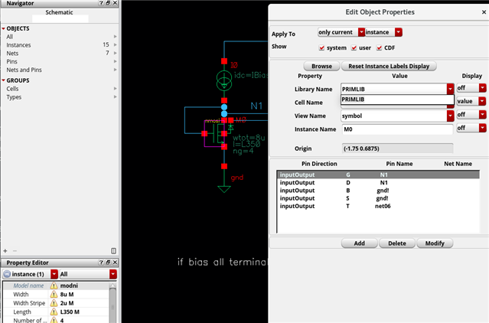This screenshot has height=323, width=489.
Task: Toggle the user show checkbox
Action: 354,47
